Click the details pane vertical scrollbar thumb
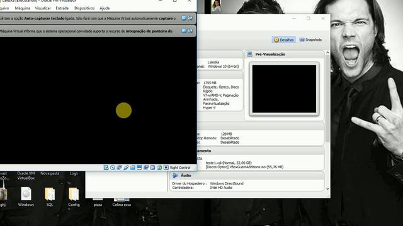Viewport: 403px width, 226px height. tap(327, 99)
